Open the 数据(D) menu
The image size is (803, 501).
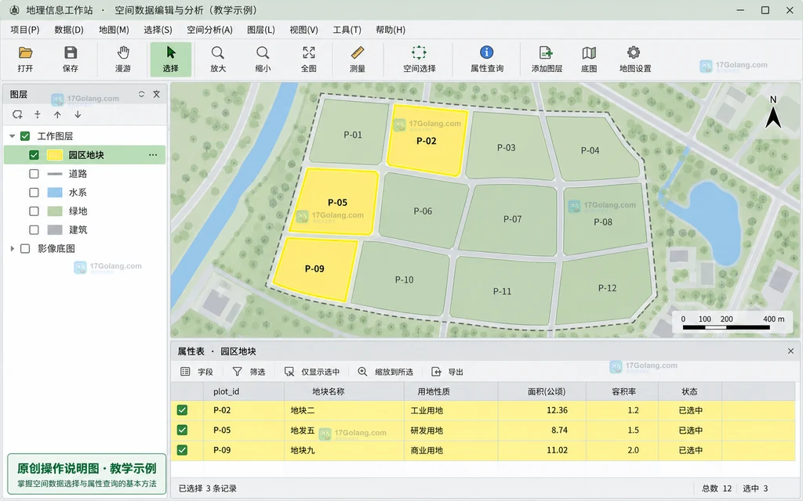(x=69, y=30)
